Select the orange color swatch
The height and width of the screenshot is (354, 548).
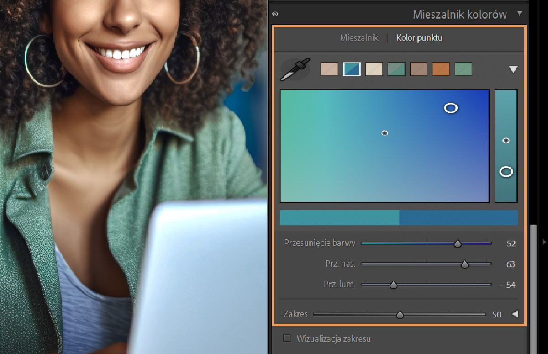[x=441, y=69]
